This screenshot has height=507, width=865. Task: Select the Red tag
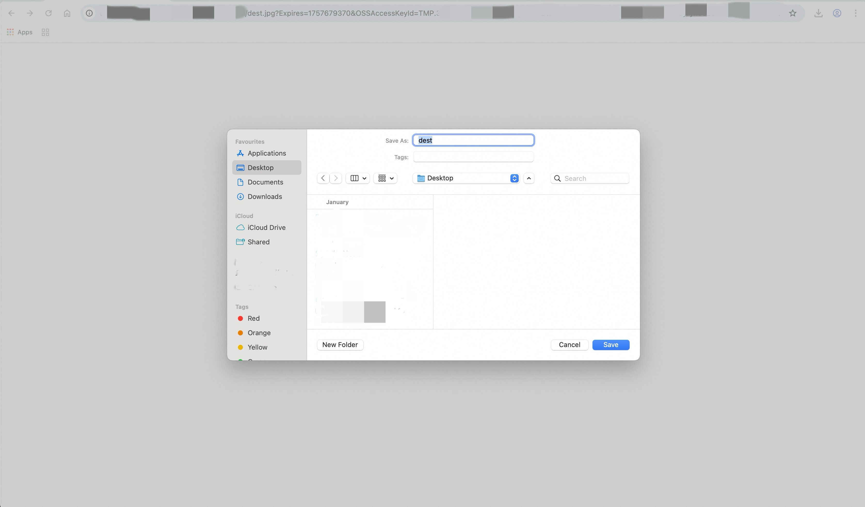click(x=253, y=319)
